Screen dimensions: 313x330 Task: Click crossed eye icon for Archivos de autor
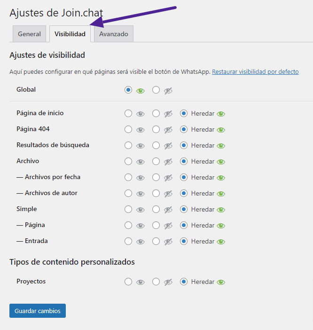click(168, 194)
